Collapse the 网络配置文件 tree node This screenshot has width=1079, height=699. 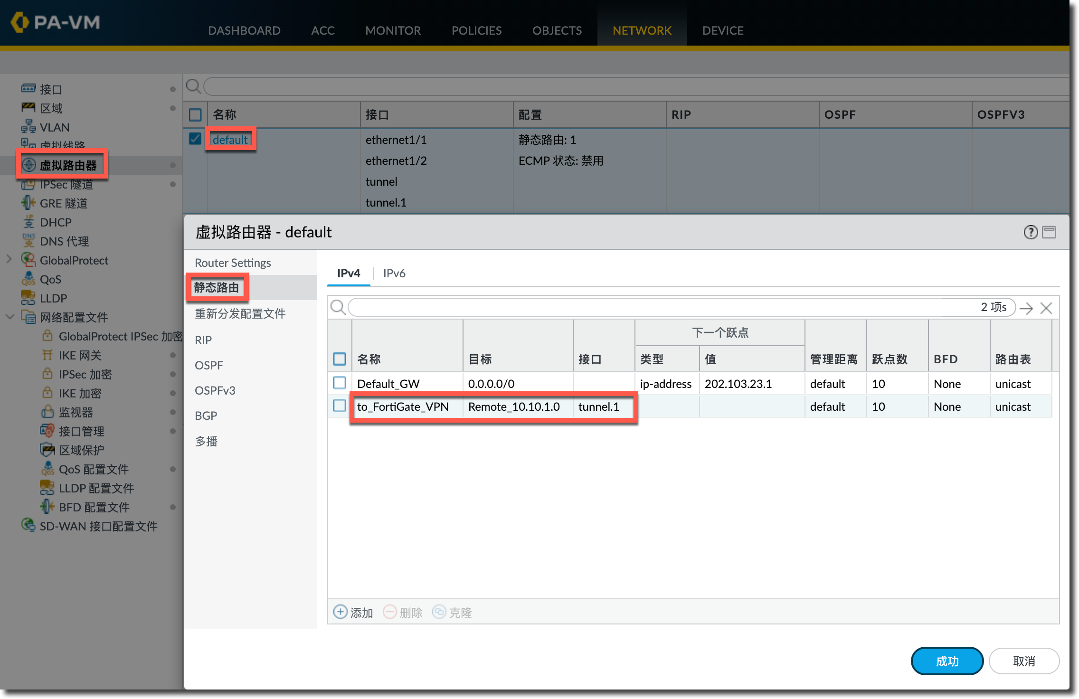[x=9, y=317]
